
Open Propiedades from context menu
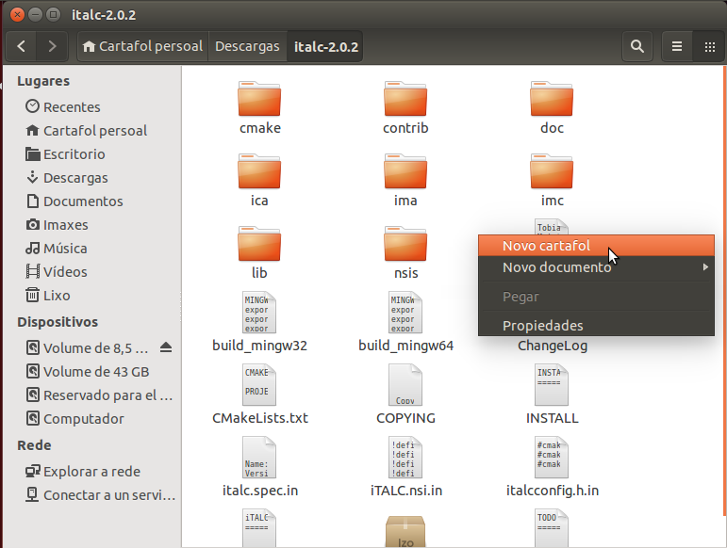pyautogui.click(x=596, y=326)
